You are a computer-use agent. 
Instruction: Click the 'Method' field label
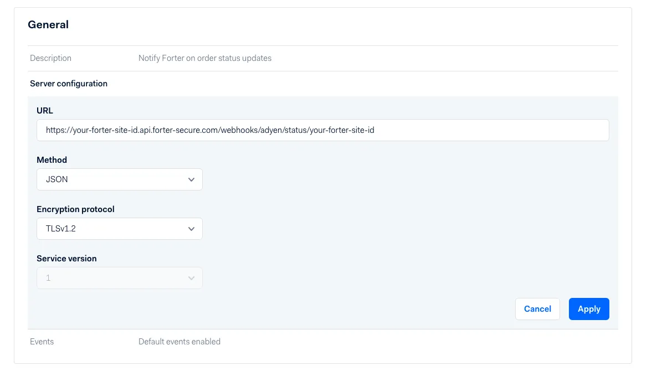point(52,160)
